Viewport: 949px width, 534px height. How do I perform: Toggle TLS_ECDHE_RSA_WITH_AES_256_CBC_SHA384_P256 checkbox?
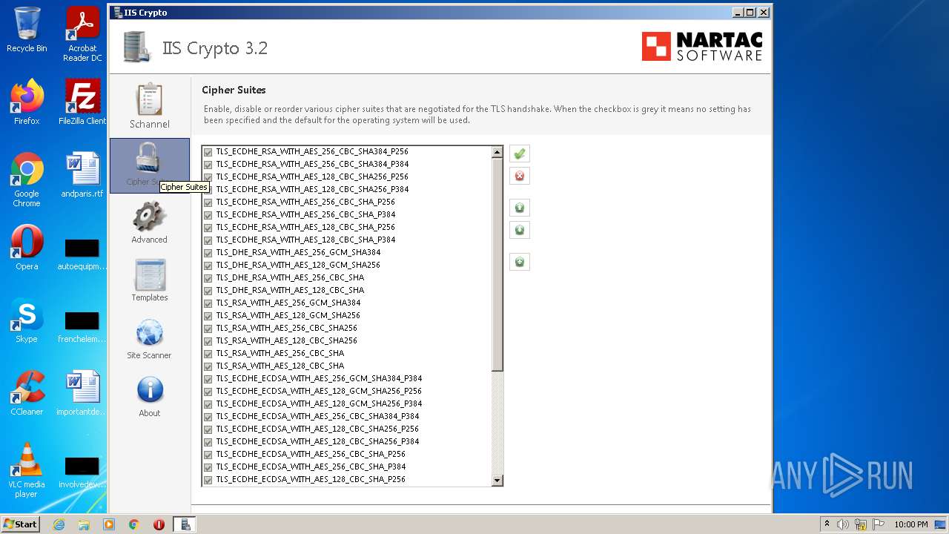(208, 152)
